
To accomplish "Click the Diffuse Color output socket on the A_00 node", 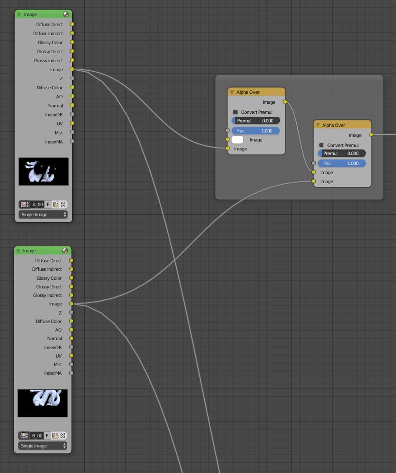I will (x=72, y=87).
